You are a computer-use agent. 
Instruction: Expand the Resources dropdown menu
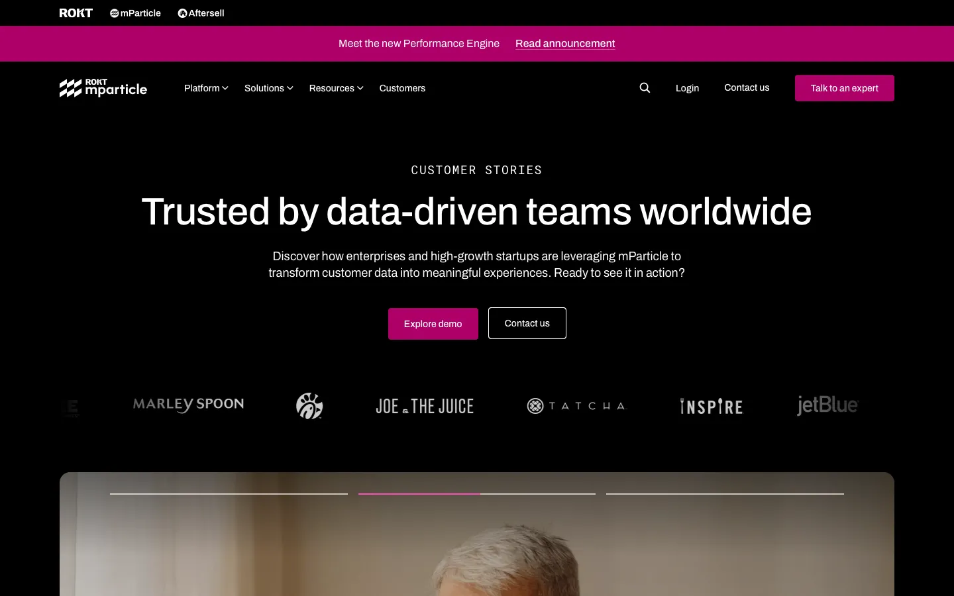(336, 88)
